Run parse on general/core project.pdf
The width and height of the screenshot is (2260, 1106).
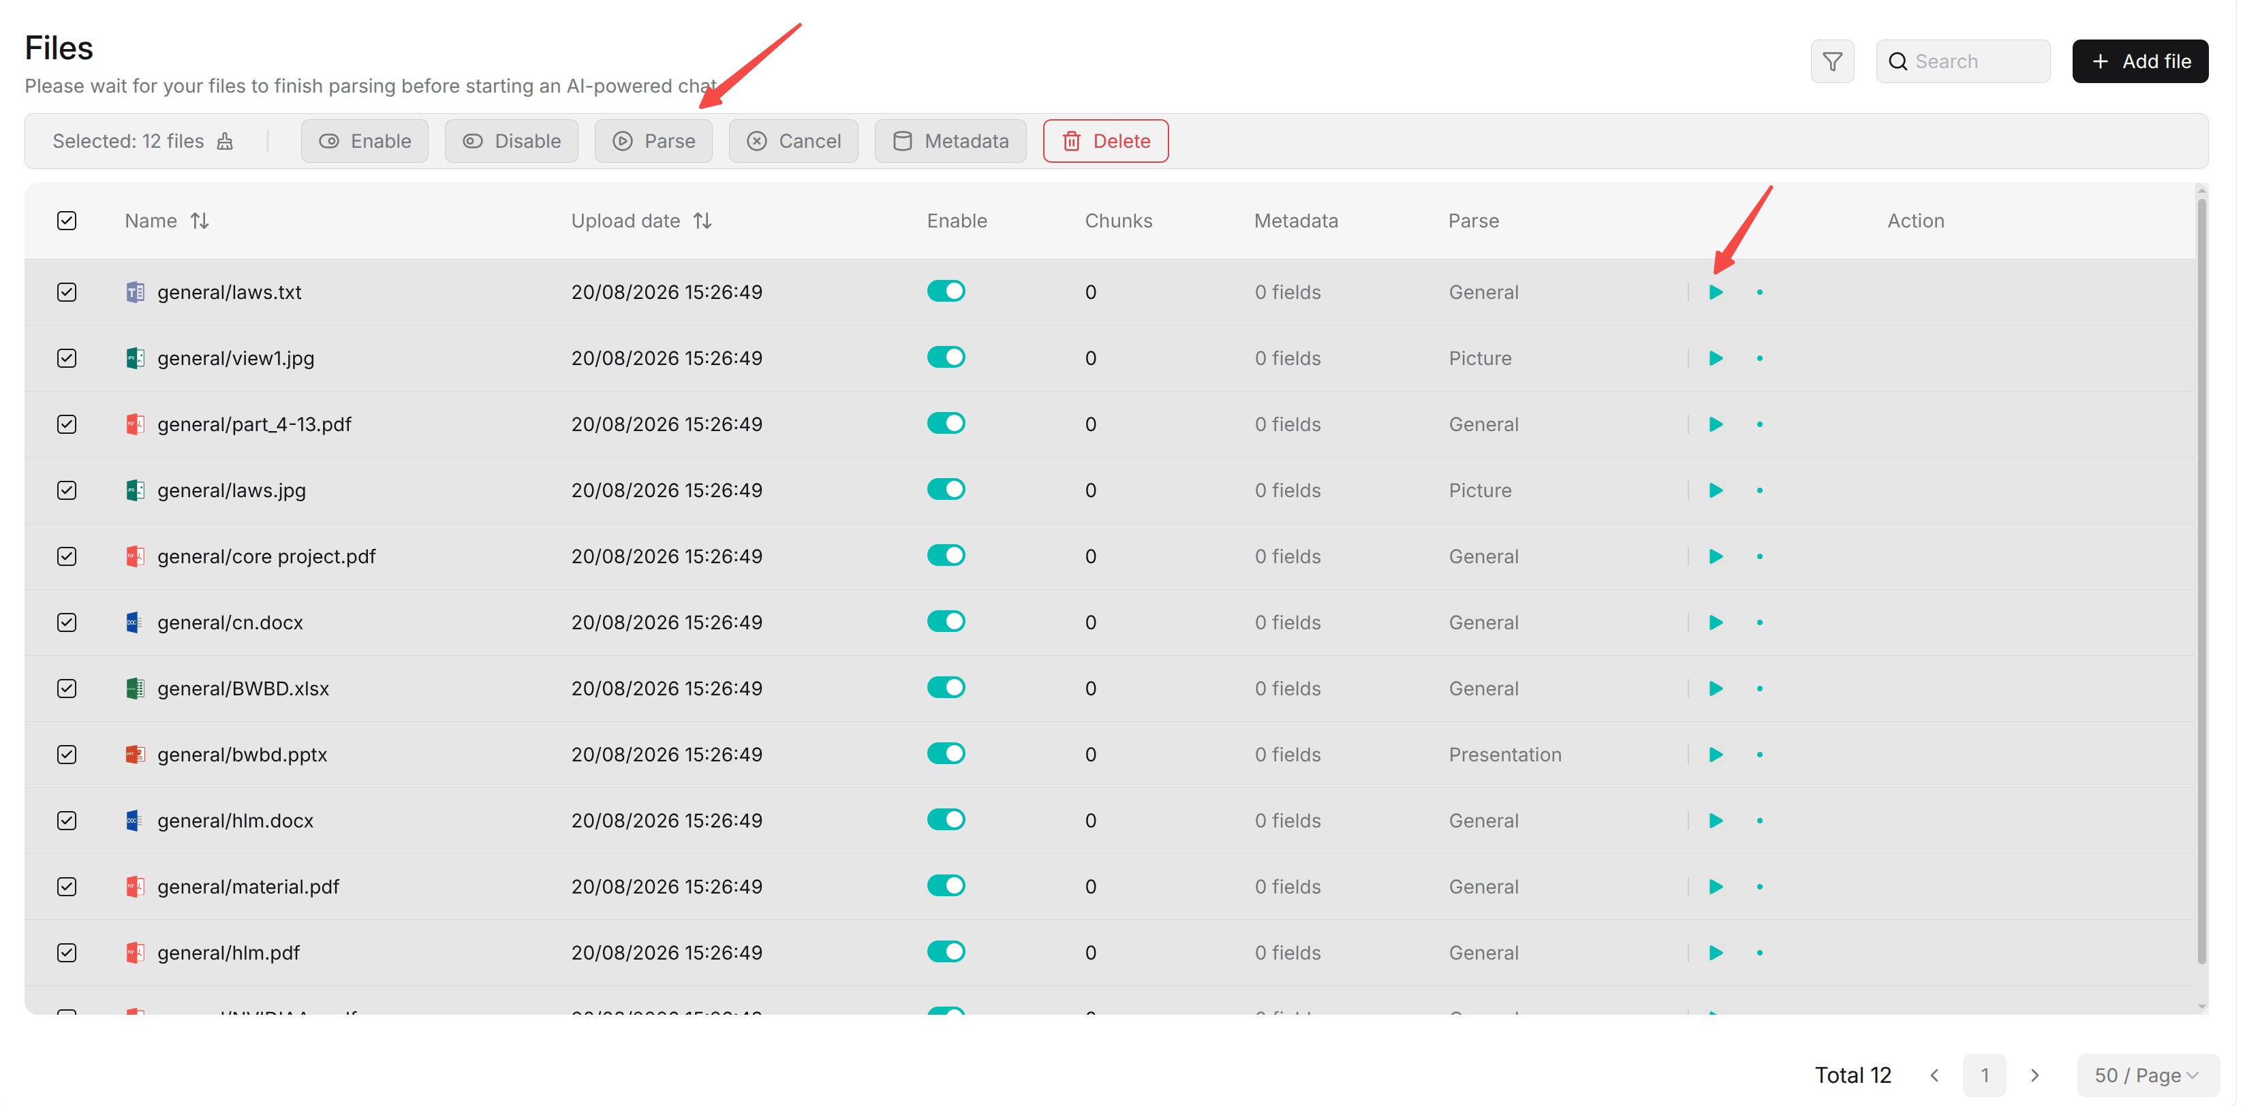pos(1715,556)
